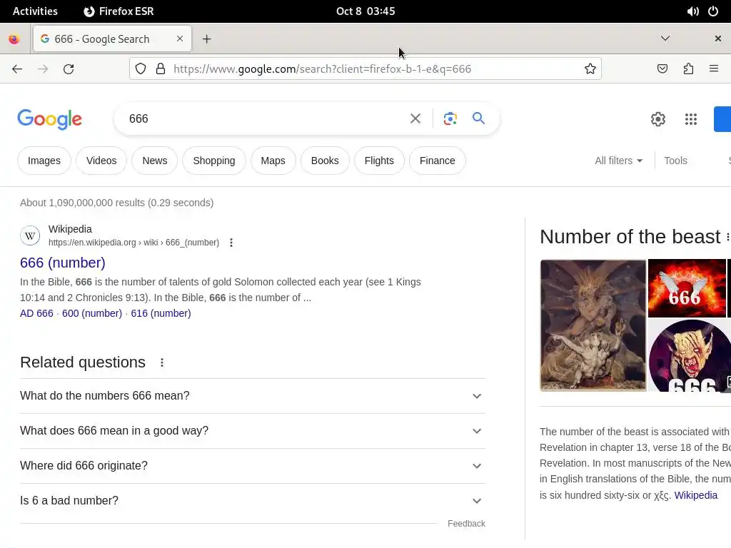731x548 pixels.
Task: Click Feedback under related questions
Action: point(466,524)
